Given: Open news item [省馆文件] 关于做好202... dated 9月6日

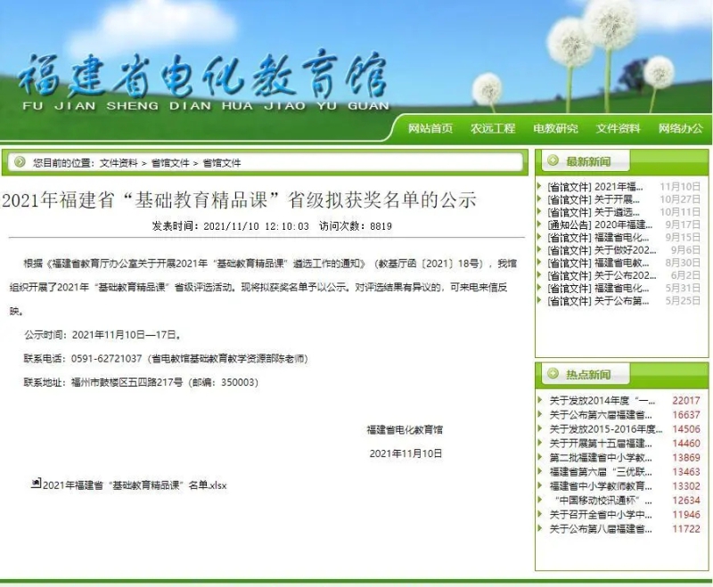Looking at the screenshot, I should pyautogui.click(x=602, y=250).
